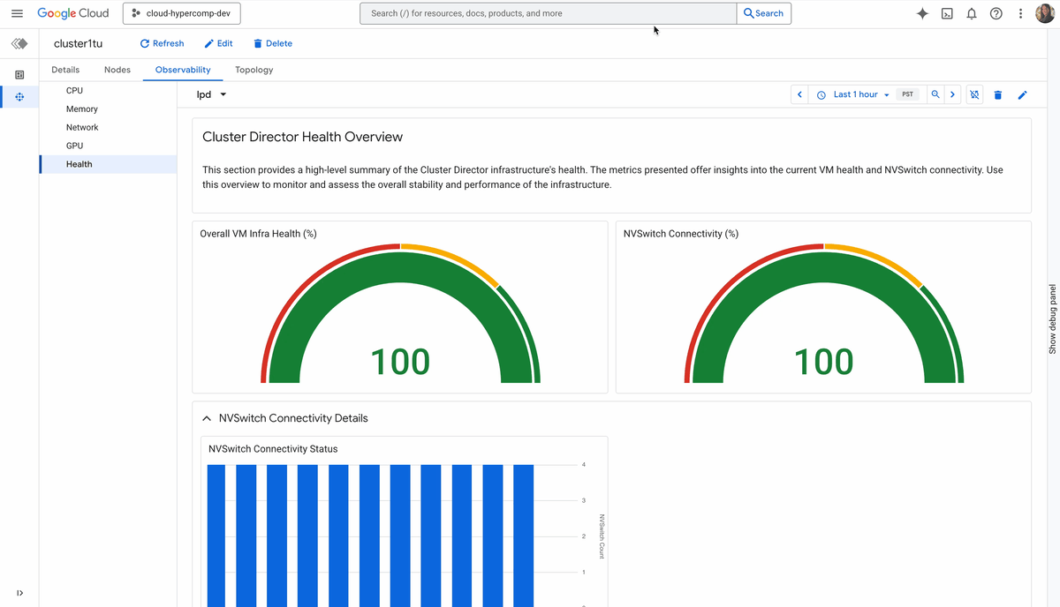Select GPU in the metrics list
The image size is (1060, 607).
[75, 146]
